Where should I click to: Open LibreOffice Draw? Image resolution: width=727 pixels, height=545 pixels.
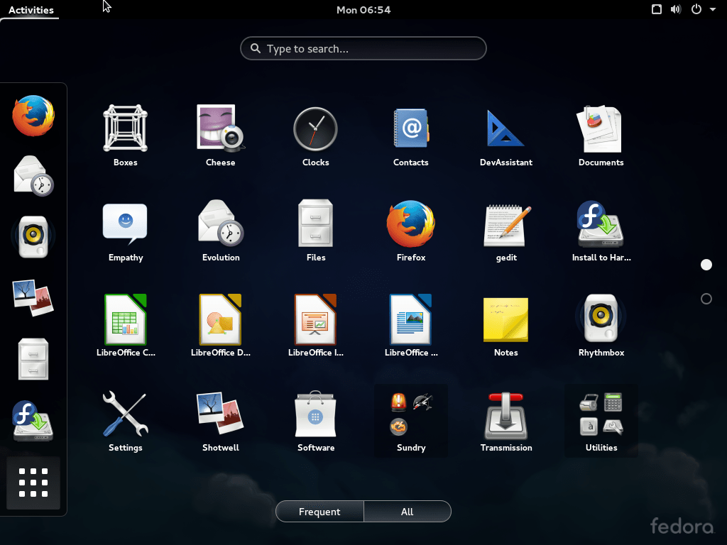click(x=220, y=325)
